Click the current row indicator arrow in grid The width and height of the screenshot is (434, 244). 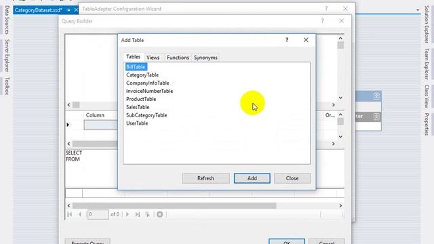(68, 125)
